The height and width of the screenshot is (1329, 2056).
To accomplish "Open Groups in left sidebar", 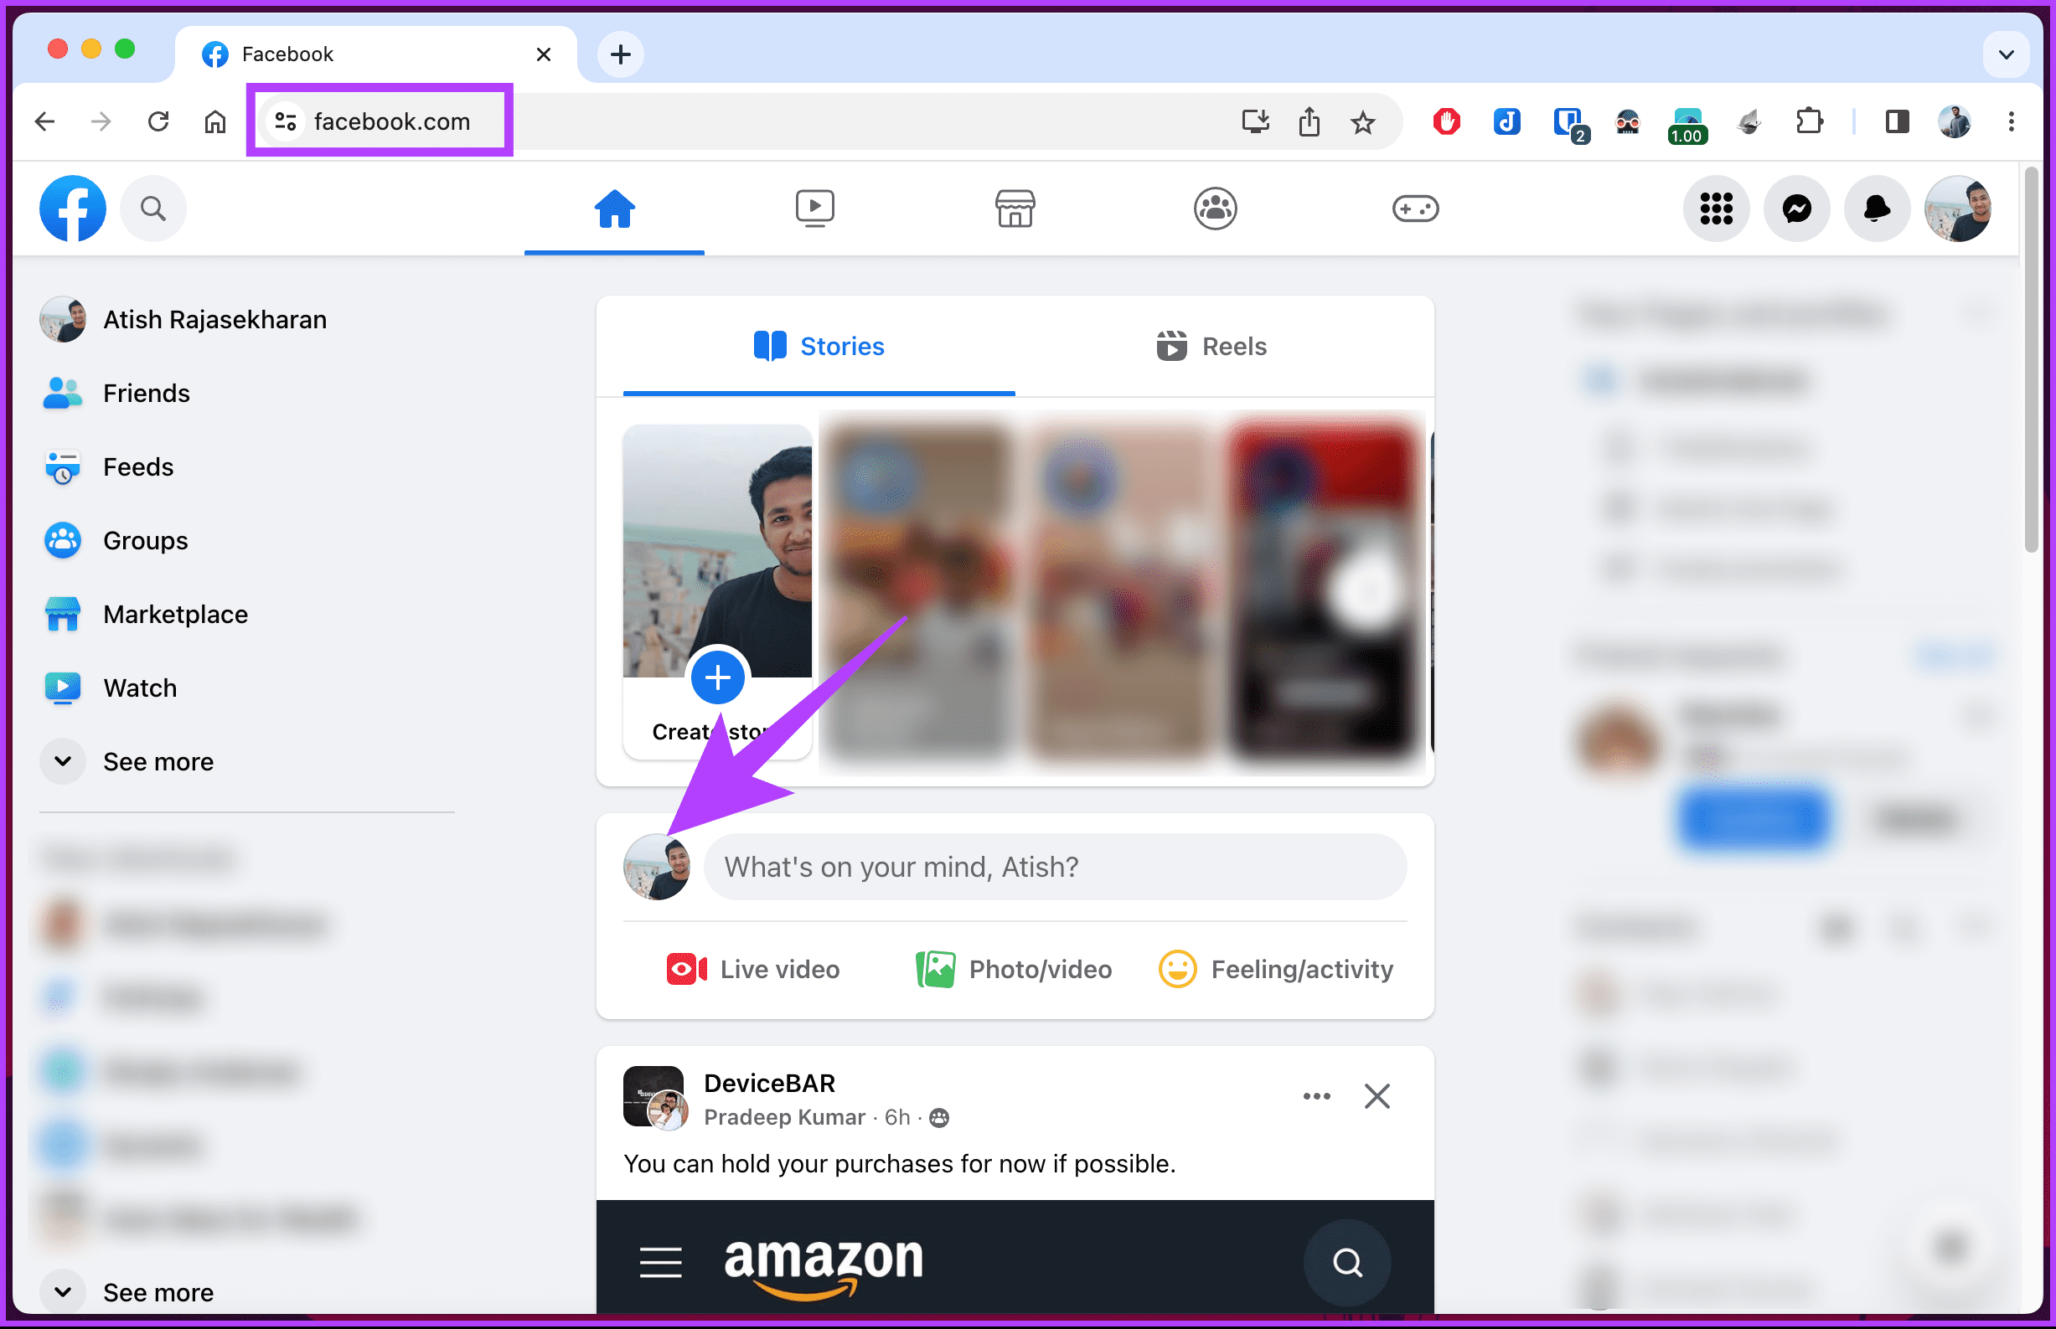I will (x=246, y=540).
